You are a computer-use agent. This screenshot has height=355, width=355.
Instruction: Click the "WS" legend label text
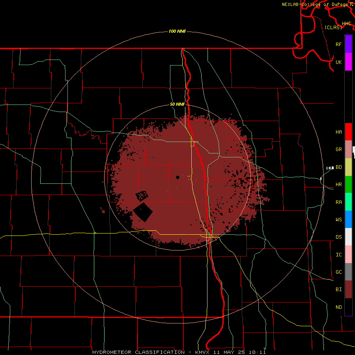(x=338, y=220)
